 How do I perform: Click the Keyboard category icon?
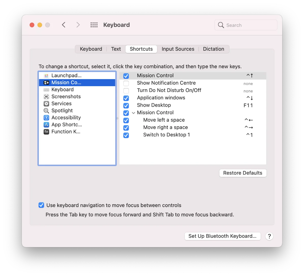click(46, 90)
